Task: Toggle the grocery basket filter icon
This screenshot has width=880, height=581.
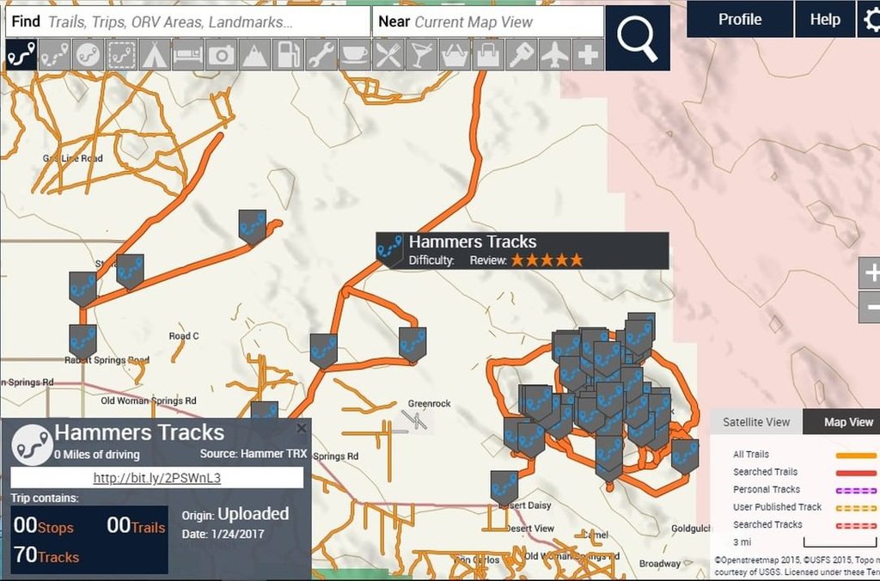Action: 454,55
